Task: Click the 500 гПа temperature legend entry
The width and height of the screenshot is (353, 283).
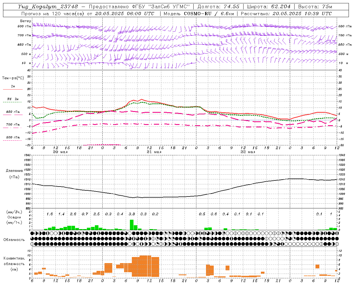Action: coord(13,137)
